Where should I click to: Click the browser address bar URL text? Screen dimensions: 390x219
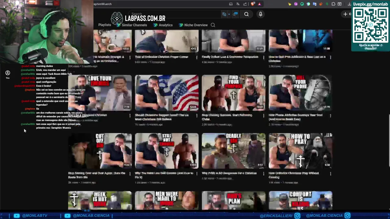click(x=102, y=4)
